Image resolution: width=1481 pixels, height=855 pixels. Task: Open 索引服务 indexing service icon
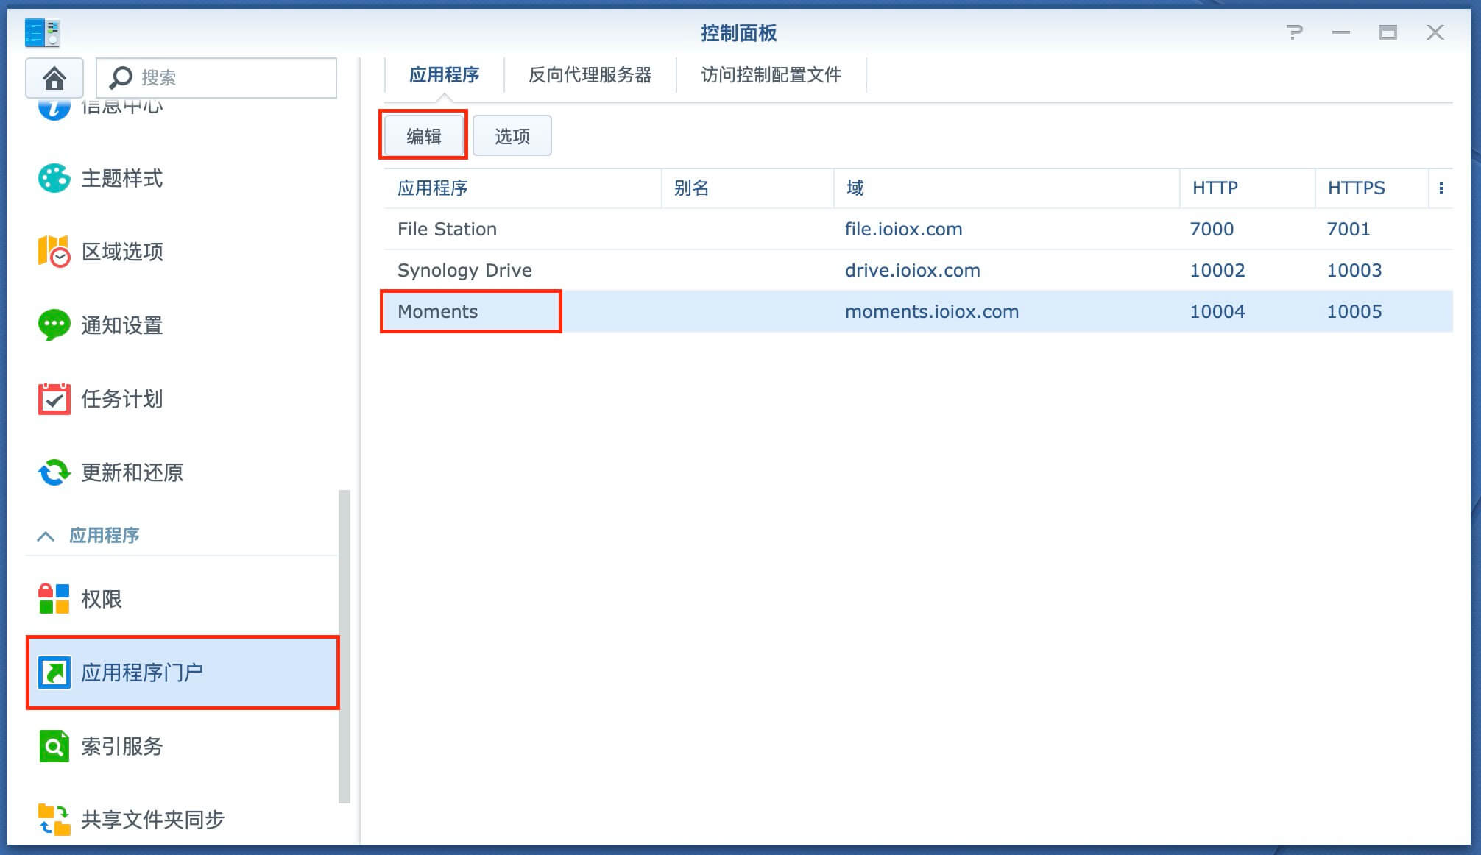pyautogui.click(x=54, y=746)
